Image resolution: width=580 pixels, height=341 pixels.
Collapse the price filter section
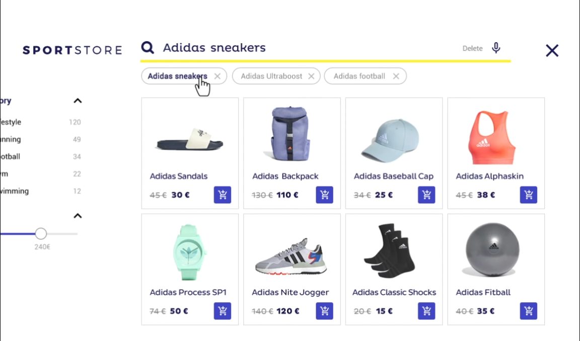[78, 216]
